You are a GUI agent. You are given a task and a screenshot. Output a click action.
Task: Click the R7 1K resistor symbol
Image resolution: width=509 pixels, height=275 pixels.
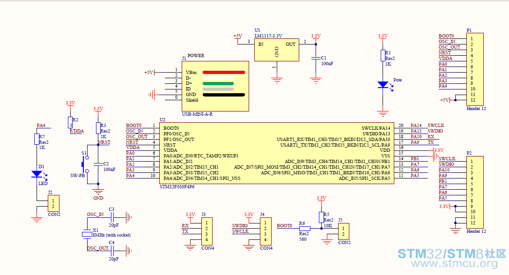pyautogui.click(x=37, y=139)
